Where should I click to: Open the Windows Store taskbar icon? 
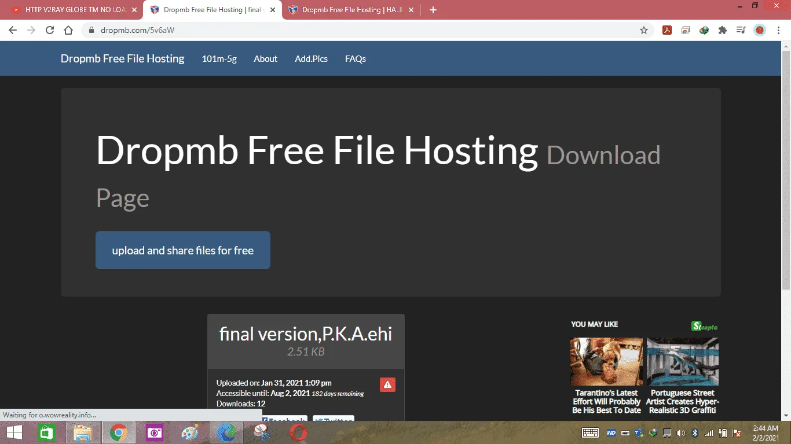click(x=47, y=432)
